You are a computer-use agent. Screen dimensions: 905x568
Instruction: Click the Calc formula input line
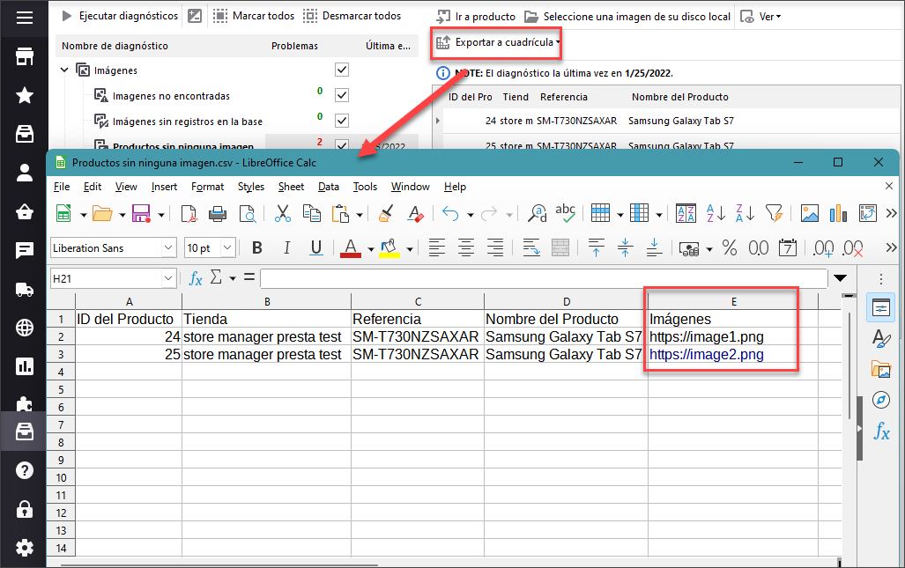[x=544, y=279]
